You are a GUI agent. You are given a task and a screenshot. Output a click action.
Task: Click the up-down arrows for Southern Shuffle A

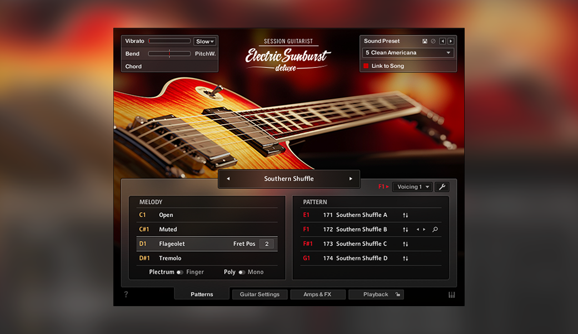tap(406, 215)
